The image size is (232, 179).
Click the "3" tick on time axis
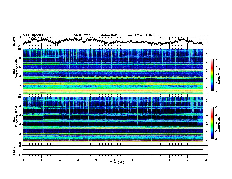(x=78, y=160)
